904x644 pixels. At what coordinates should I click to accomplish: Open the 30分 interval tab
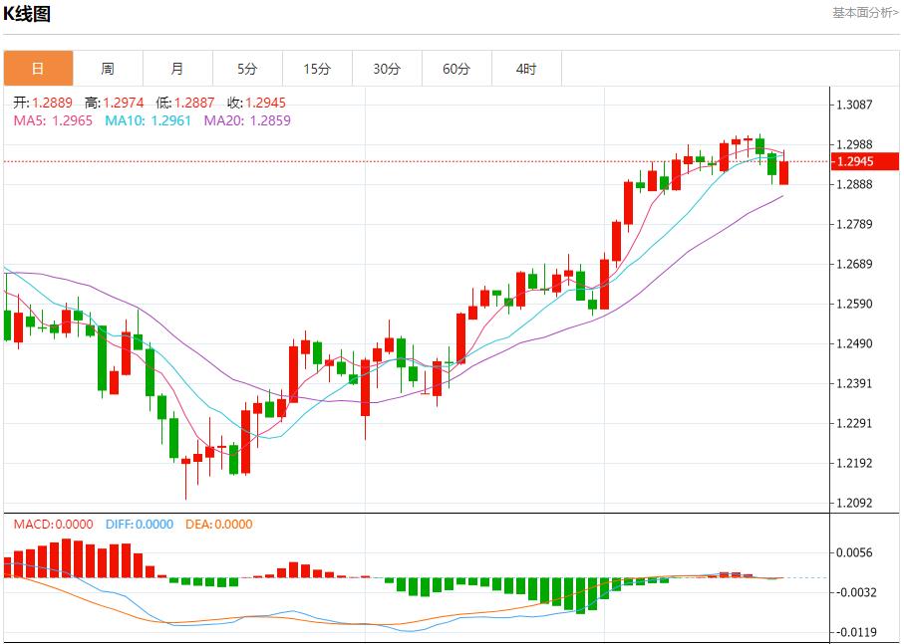coord(387,69)
